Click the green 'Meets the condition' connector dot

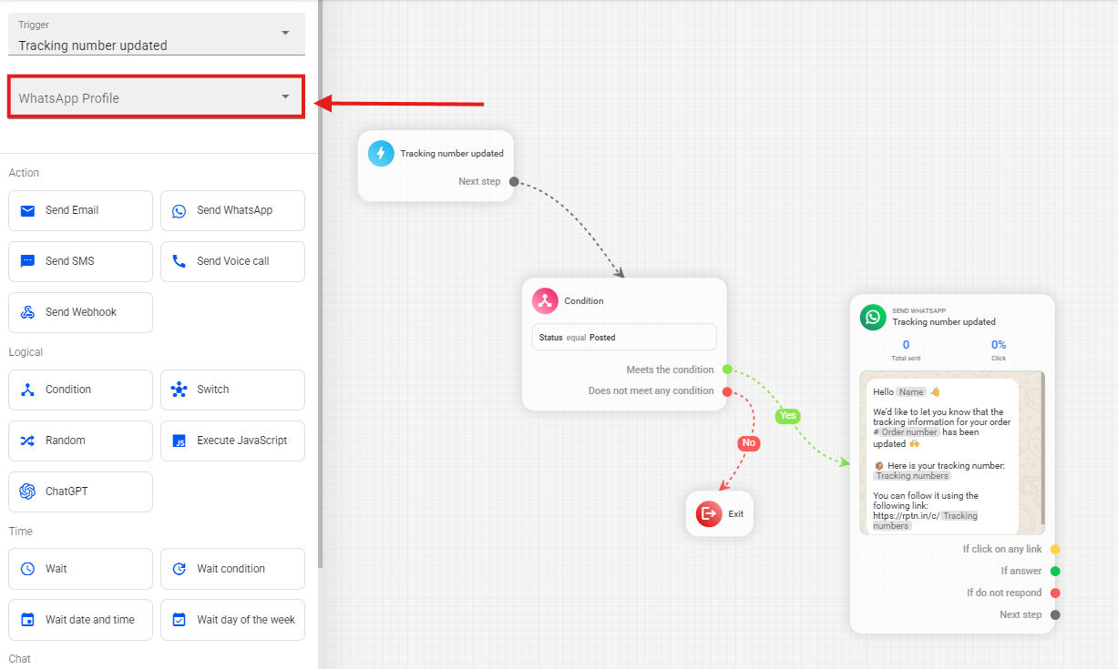(x=727, y=370)
